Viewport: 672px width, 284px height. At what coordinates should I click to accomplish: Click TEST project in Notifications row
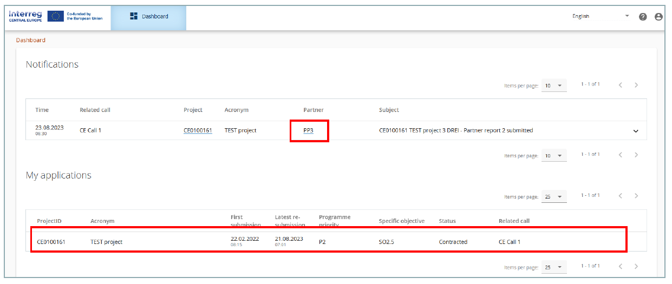click(x=240, y=130)
